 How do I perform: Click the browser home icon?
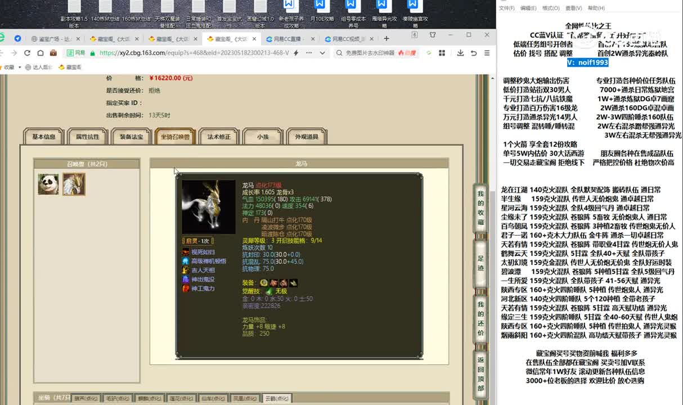click(x=40, y=53)
